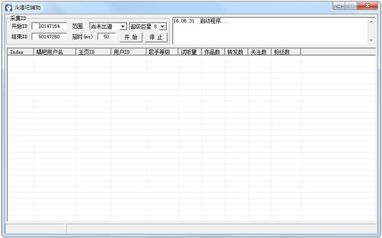Sort by the 试听量 column header
Viewport: 382px width, 238px height.
pos(190,52)
